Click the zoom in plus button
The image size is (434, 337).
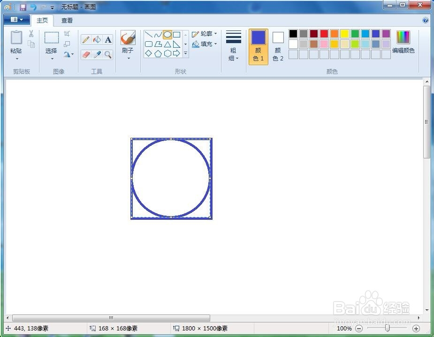(416, 329)
